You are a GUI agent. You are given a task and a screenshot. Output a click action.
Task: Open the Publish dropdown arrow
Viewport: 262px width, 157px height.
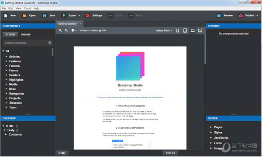point(257,16)
